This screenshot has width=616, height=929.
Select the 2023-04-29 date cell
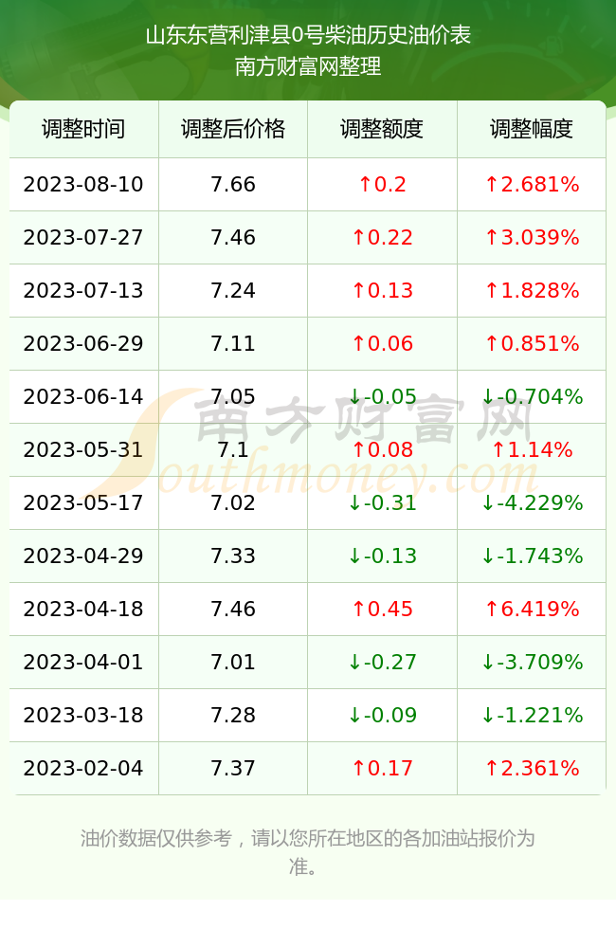tap(83, 556)
